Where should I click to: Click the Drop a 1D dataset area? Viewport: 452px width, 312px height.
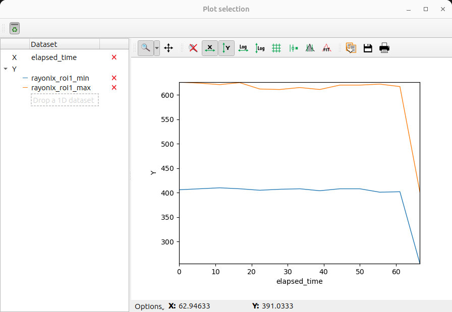65,100
